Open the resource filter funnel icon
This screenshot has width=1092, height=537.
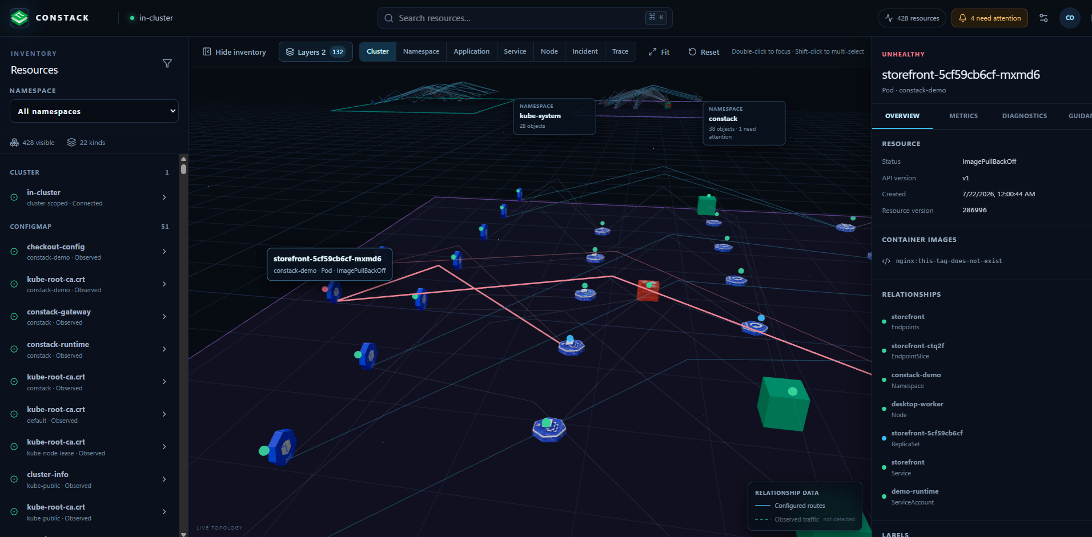click(x=167, y=63)
